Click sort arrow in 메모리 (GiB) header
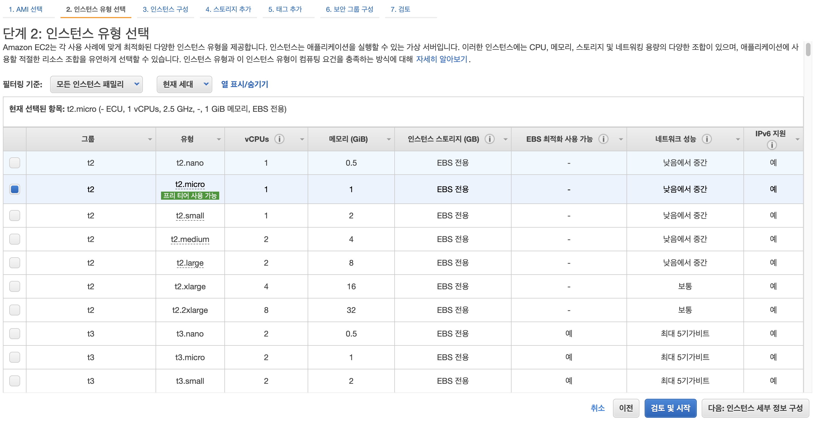 point(389,139)
